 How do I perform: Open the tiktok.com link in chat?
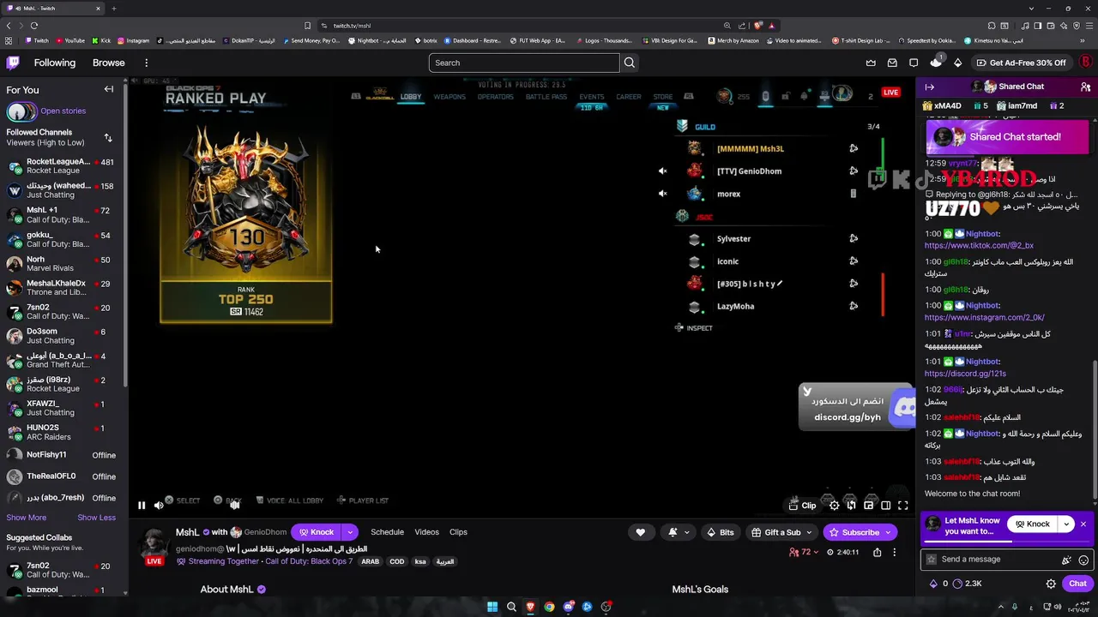click(979, 246)
